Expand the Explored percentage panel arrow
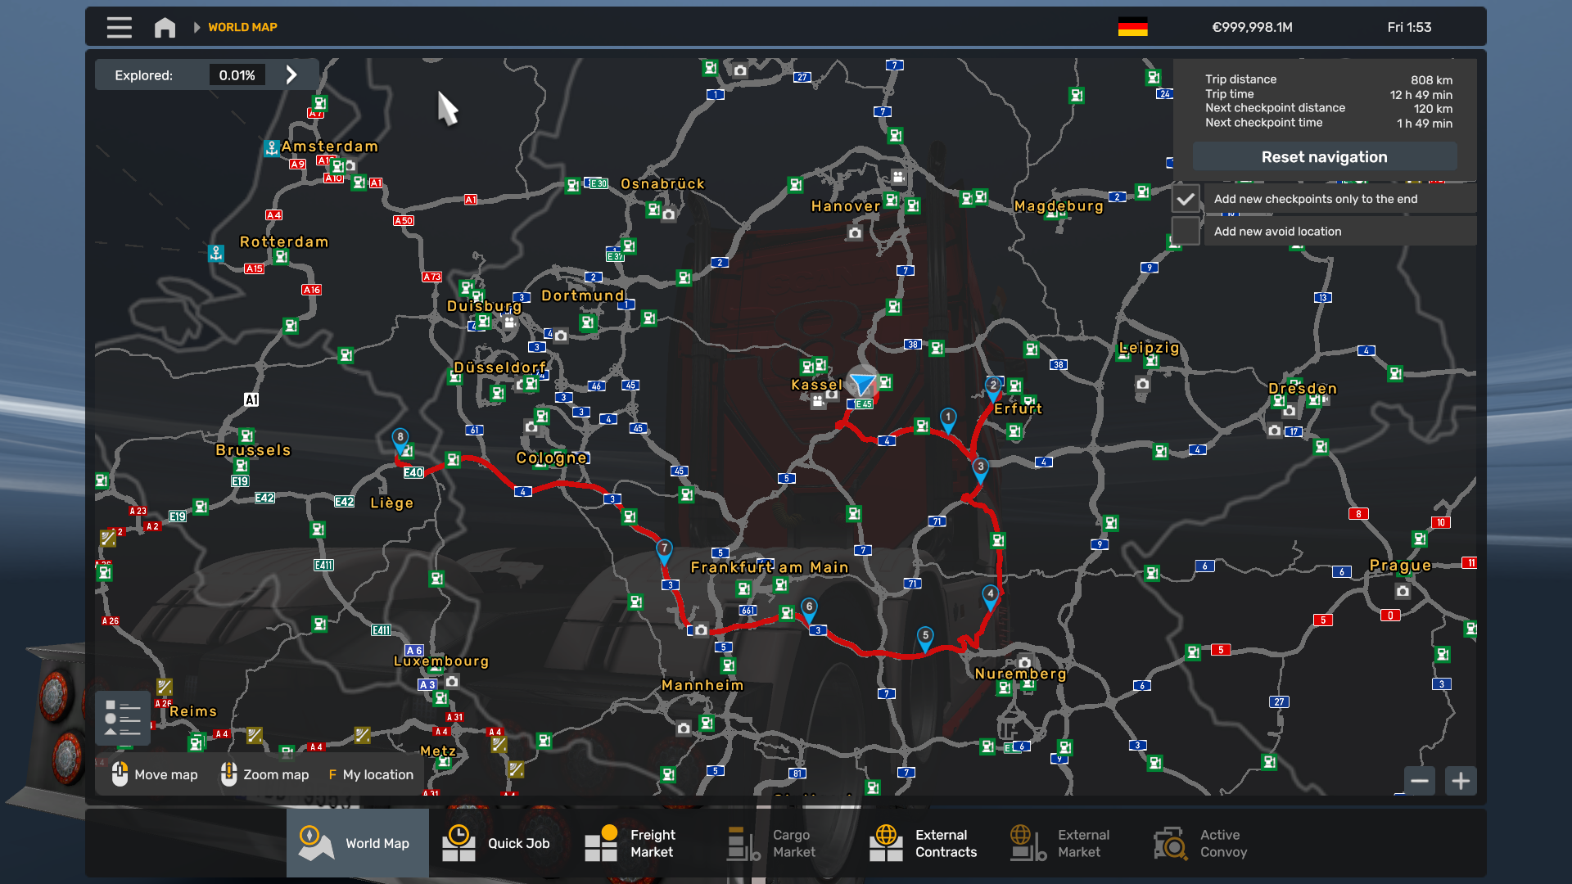This screenshot has height=884, width=1572. 291,75
